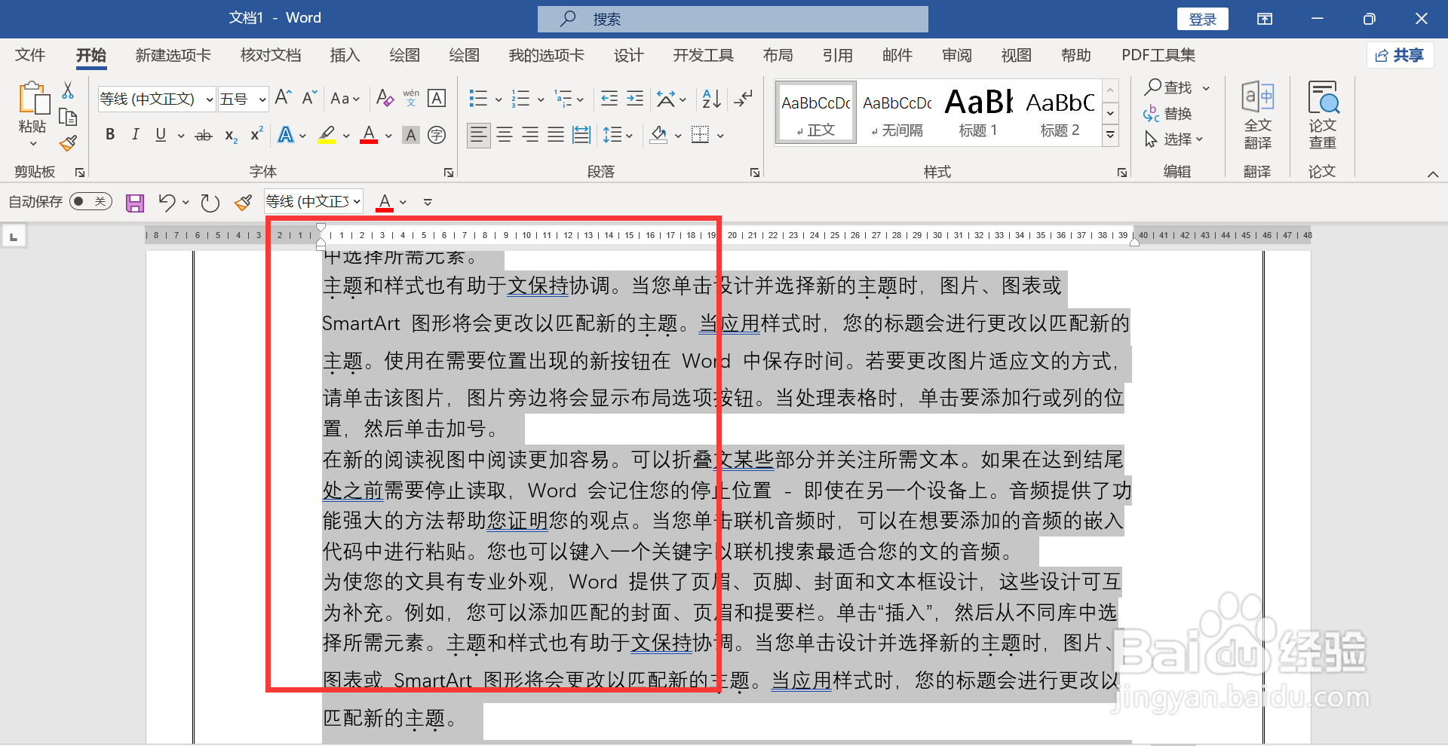Apply distributed alignment
The width and height of the screenshot is (1448, 746).
581,135
